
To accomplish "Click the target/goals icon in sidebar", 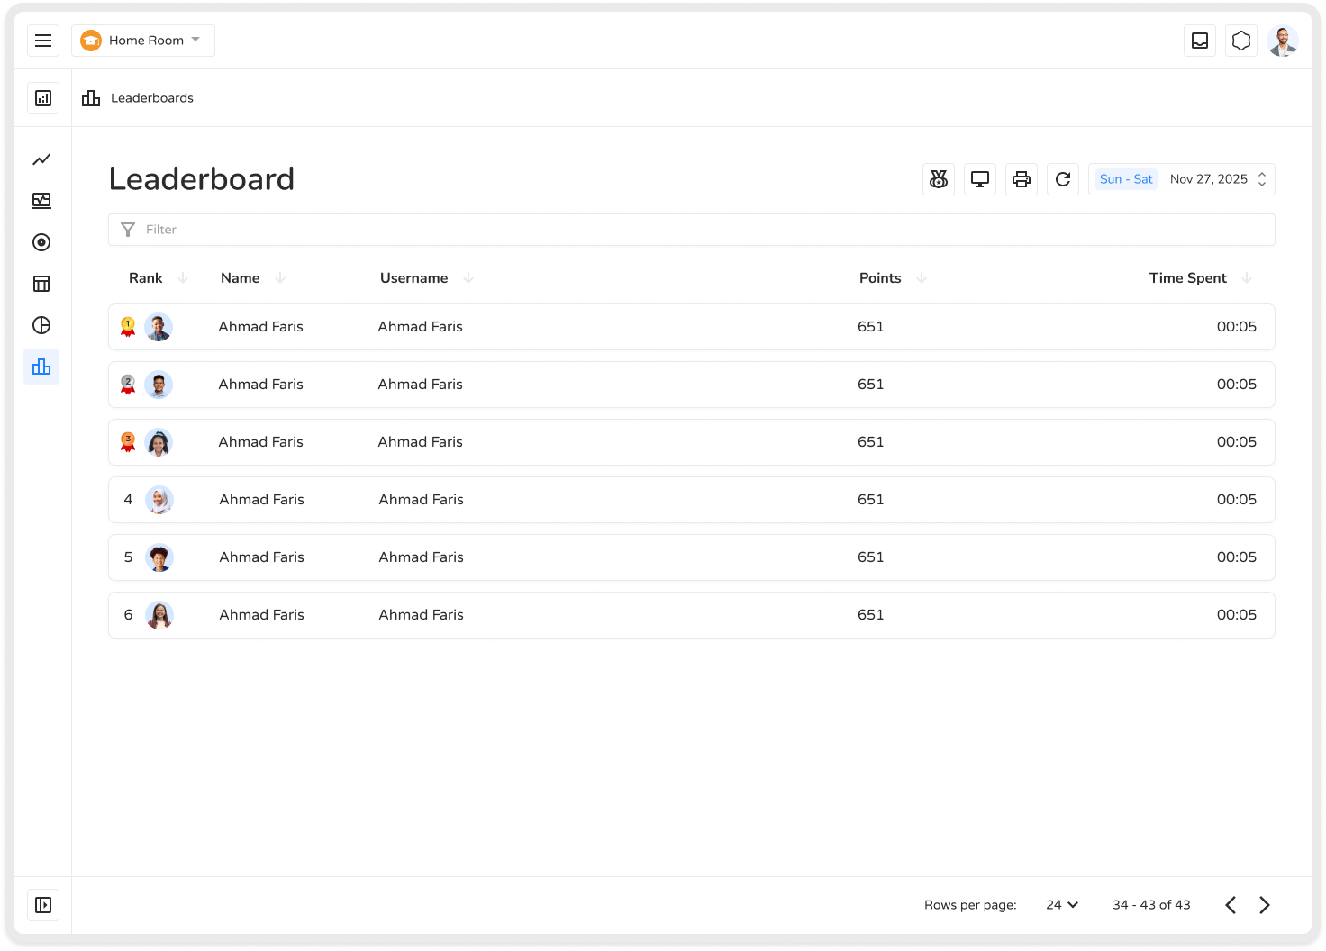I will coord(41,242).
